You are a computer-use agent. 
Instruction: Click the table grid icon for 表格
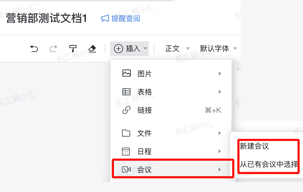(x=126, y=91)
